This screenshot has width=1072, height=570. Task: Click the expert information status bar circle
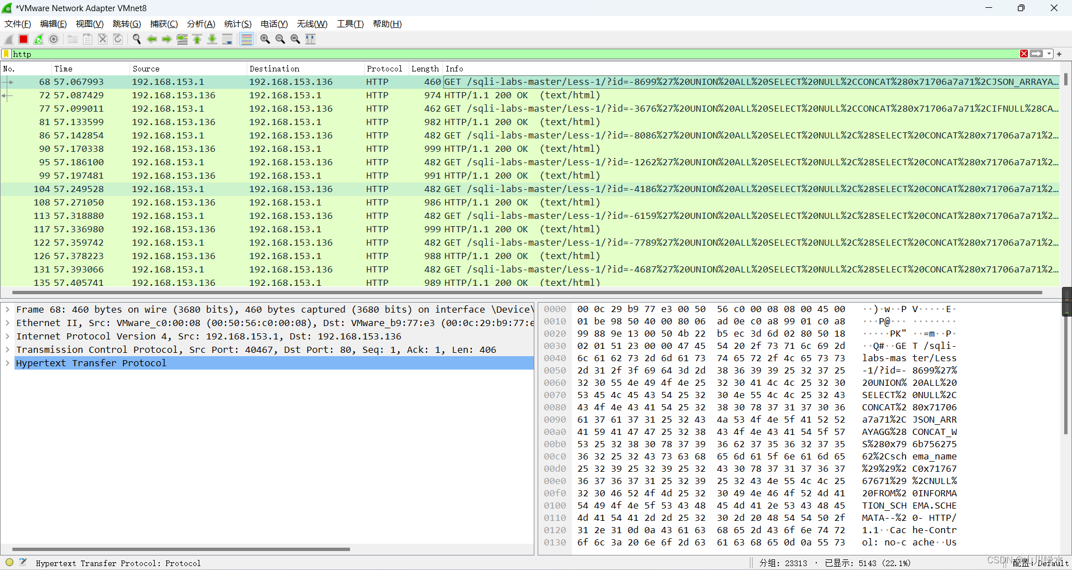[x=9, y=563]
